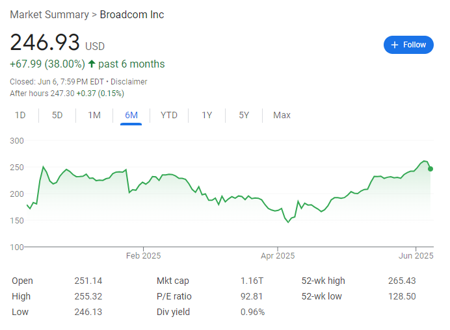Select the 1M range tab
This screenshot has width=450, height=330.
[94, 115]
